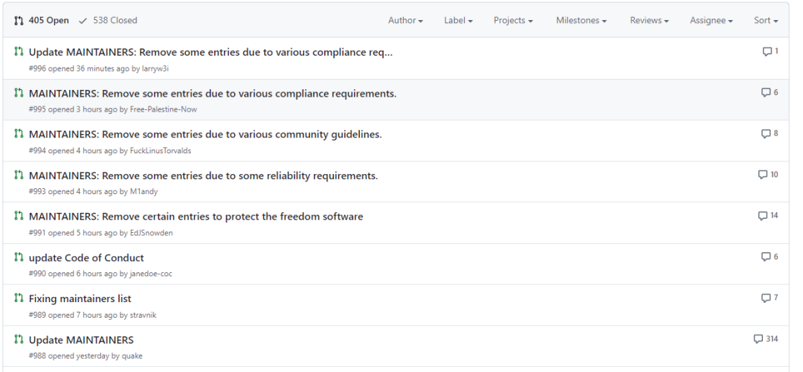Viewport: 803px width, 372px height.
Task: Click the pull request icon beside 'update Code of Conduct'
Action: pyautogui.click(x=19, y=257)
